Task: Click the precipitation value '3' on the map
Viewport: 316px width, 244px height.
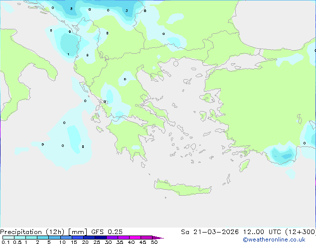Action: pyautogui.click(x=127, y=10)
